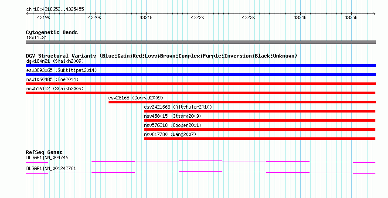Open the esv2421665 (Altshuler2010) label
388x198 pixels.
[178, 107]
